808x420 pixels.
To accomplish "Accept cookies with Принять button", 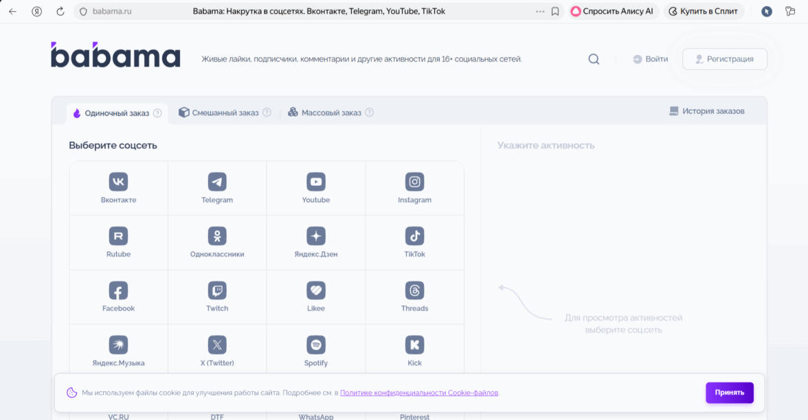I will click(730, 393).
